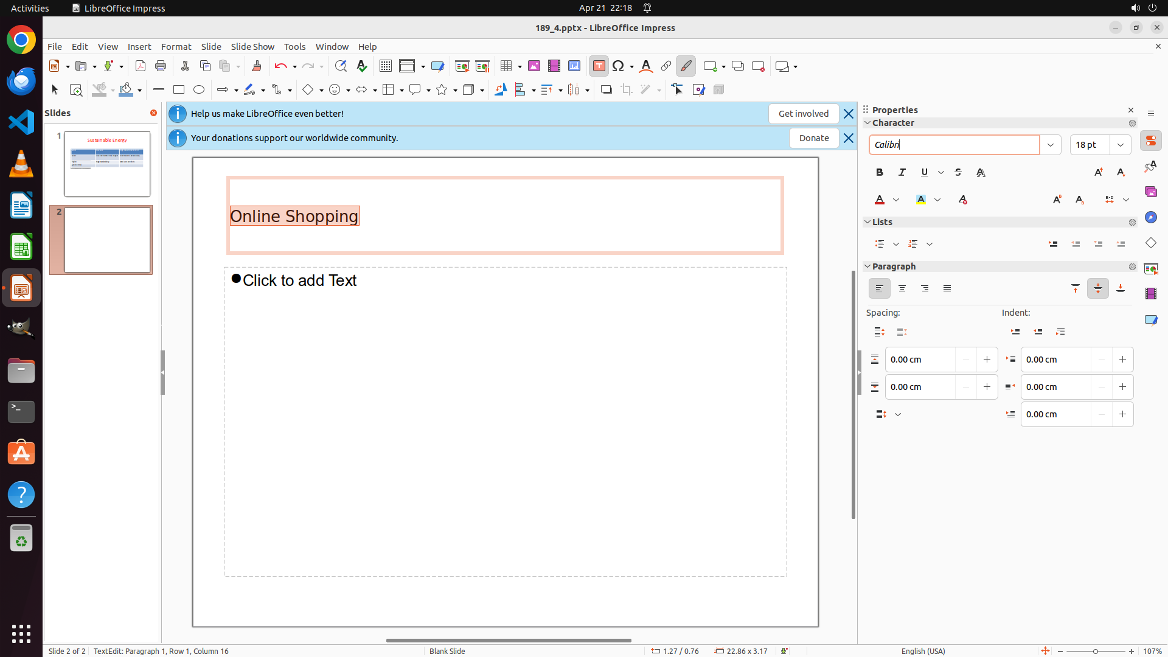
Task: Toggle Bold in the Character panel
Action: click(879, 173)
